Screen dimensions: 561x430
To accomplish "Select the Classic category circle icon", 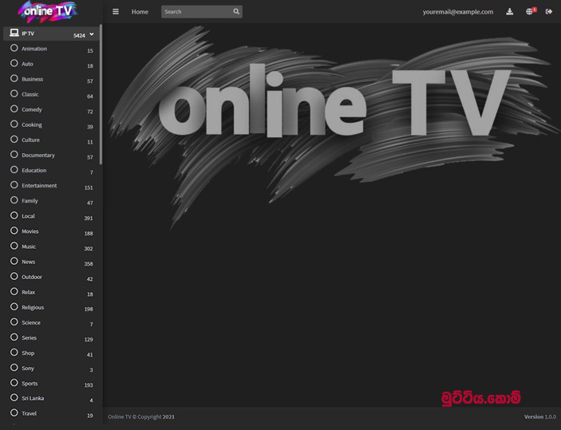I will 14,93.
